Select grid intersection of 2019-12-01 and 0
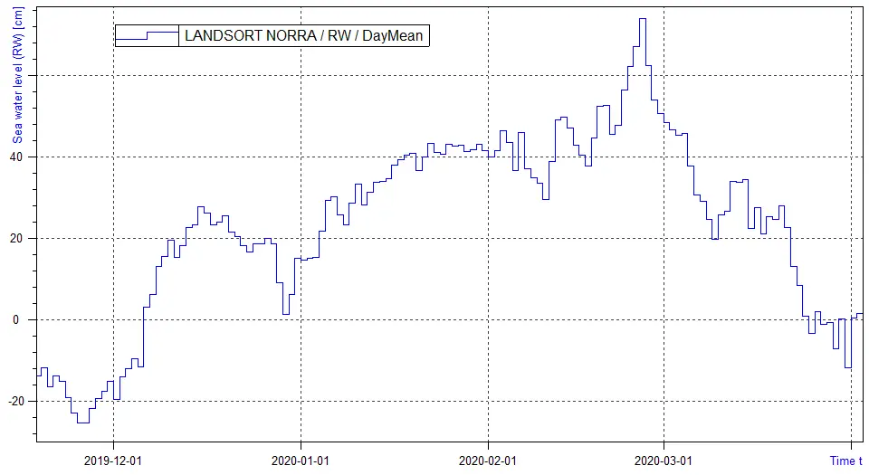This screenshot has height=475, width=869. pyautogui.click(x=113, y=319)
